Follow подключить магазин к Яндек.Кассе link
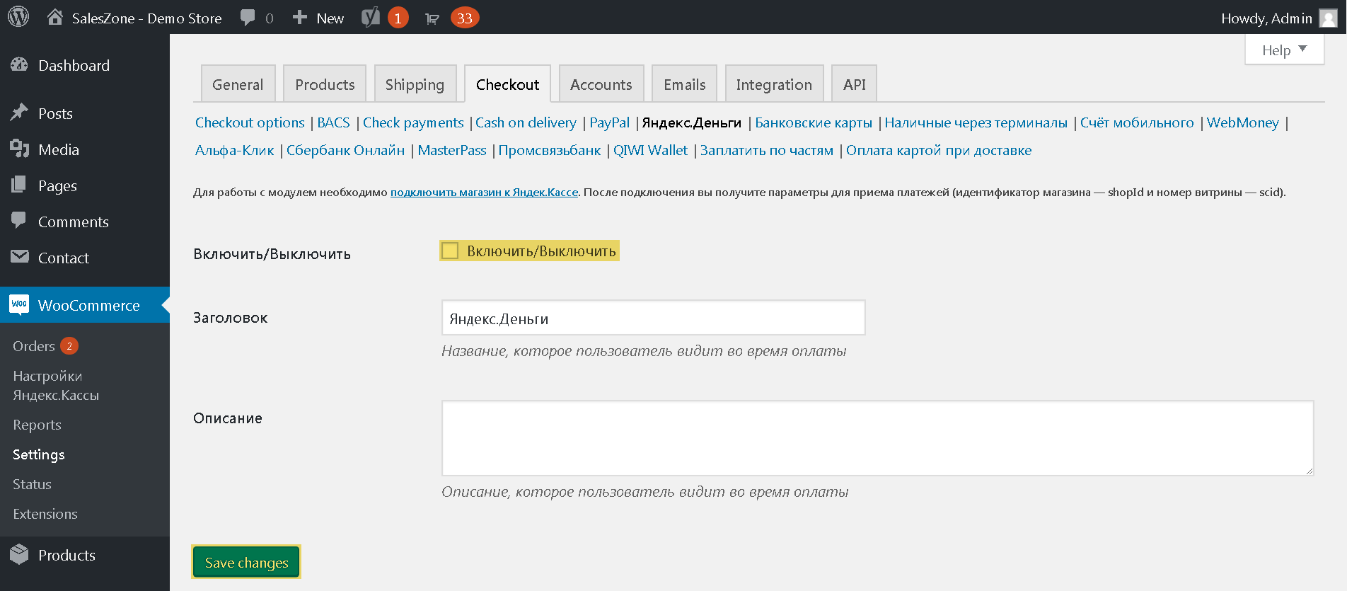The height and width of the screenshot is (591, 1347). [x=484, y=192]
